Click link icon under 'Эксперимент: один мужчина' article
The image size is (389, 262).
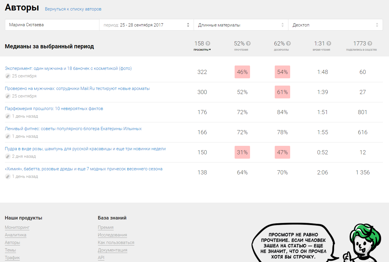tap(8, 76)
